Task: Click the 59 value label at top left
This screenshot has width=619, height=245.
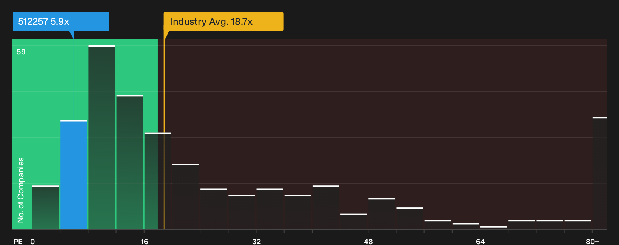Action: [21, 52]
